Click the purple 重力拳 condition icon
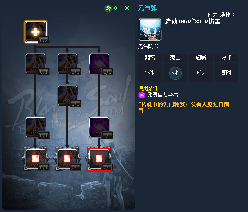 pos(142,95)
